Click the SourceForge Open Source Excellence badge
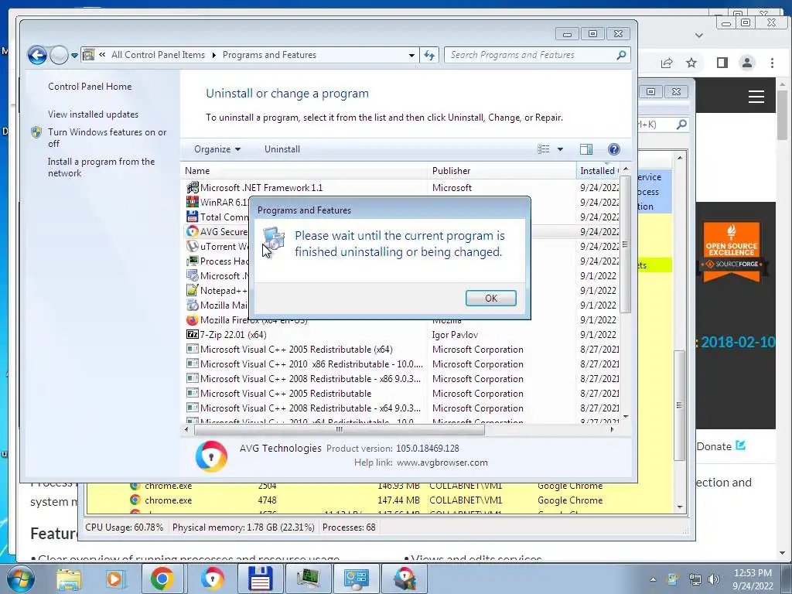Screen dimensions: 792x594 [732, 251]
